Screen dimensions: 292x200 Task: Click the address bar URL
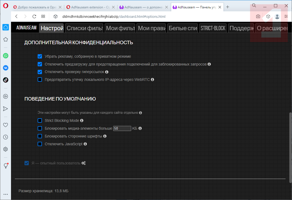coord(114,16)
